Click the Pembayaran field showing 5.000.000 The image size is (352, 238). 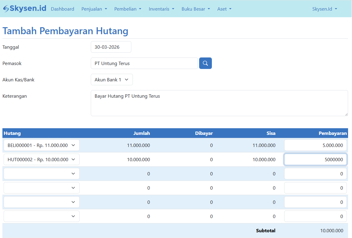(315, 145)
